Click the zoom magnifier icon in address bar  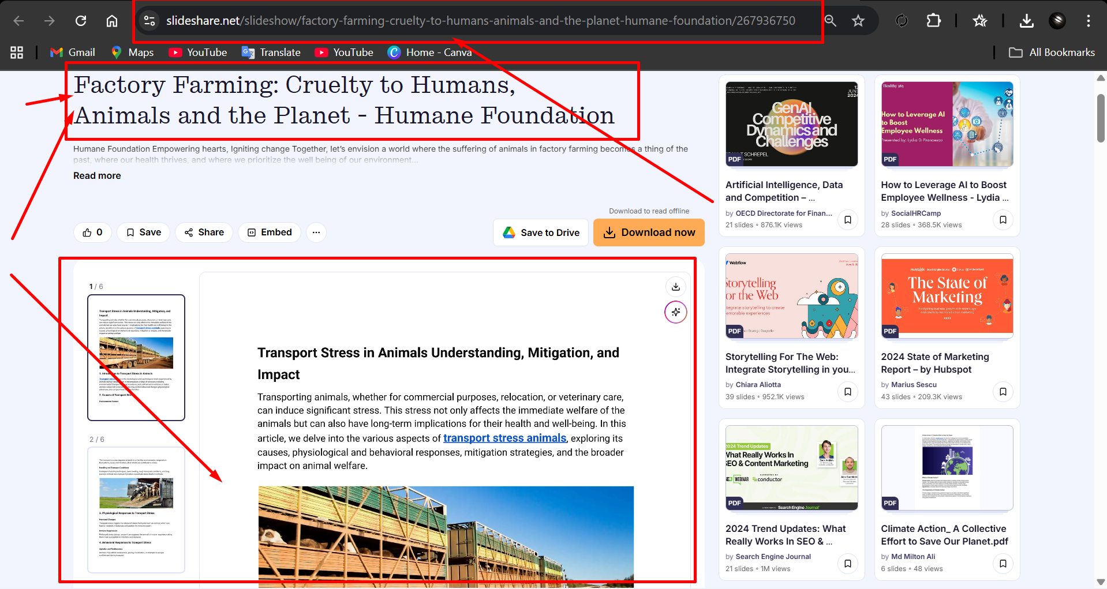pos(831,21)
